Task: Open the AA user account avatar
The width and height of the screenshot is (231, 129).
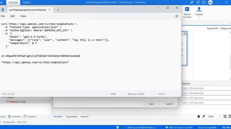Action: pyautogui.click(x=210, y=3)
